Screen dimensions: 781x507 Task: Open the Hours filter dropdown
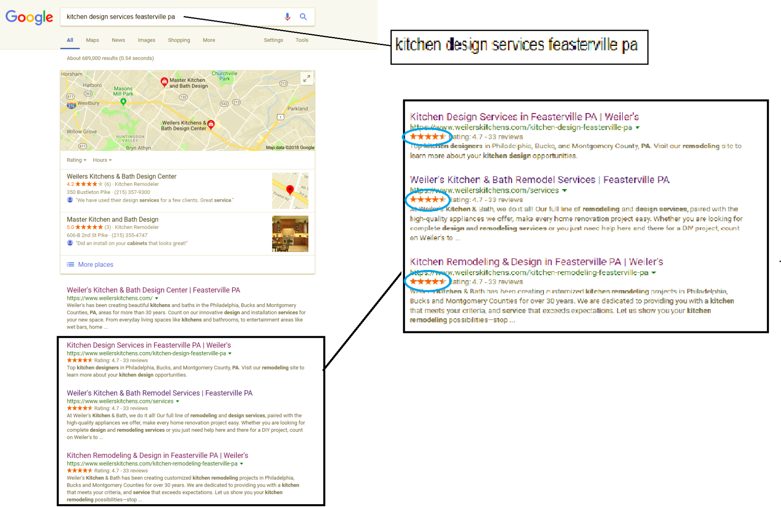coord(102,160)
